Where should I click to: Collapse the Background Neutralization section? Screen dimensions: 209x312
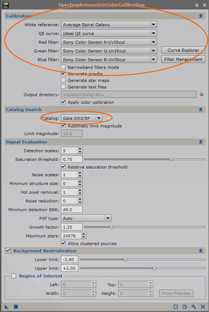(201, 251)
